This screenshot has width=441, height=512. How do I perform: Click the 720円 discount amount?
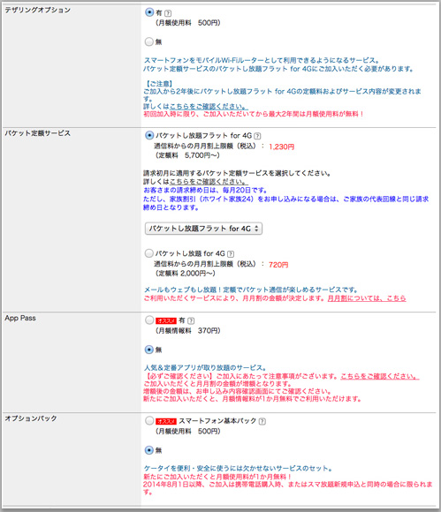tap(278, 265)
